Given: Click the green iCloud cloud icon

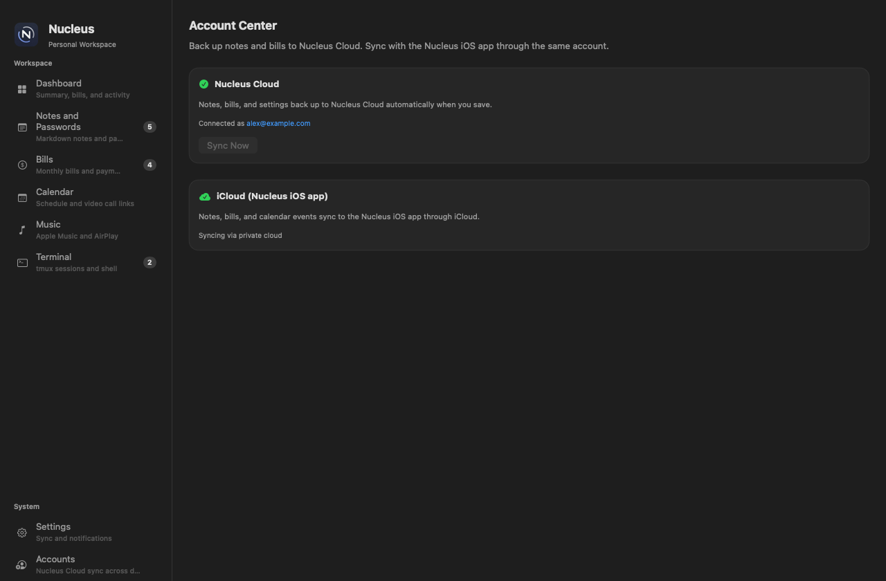Looking at the screenshot, I should 205,196.
